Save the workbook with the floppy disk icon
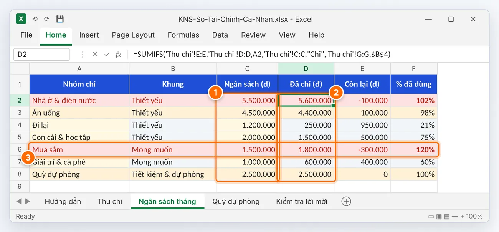The height and width of the screenshot is (232, 499). point(60,19)
